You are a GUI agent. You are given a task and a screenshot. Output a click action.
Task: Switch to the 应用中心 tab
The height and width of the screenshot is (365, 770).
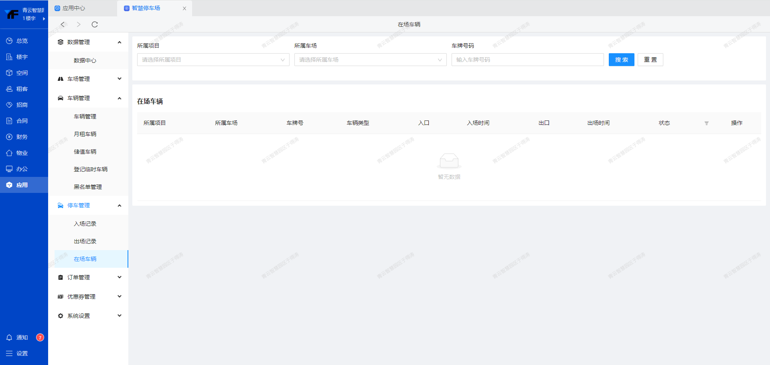[x=74, y=8]
